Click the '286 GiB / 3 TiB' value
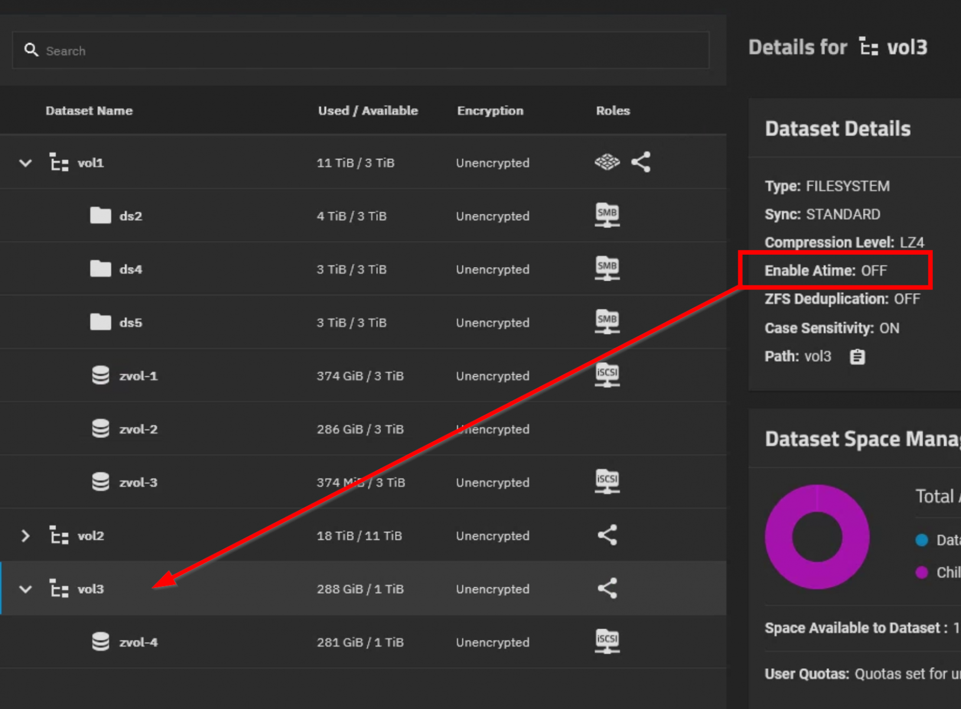961x709 pixels. [x=360, y=429]
